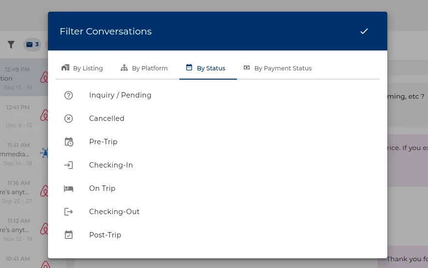428x268 pixels.
Task: Click the Post-Trip calendar check icon
Action: pos(68,234)
